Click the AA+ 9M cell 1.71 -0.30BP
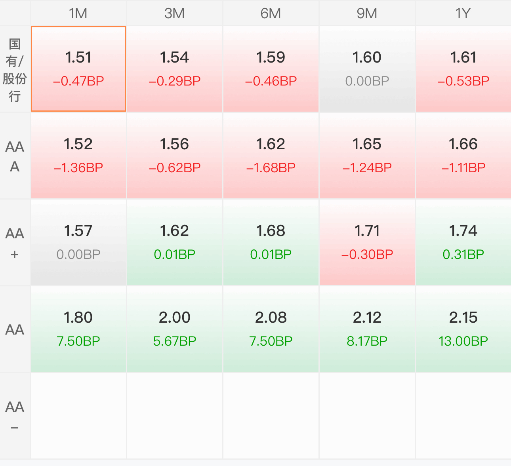 click(x=367, y=243)
